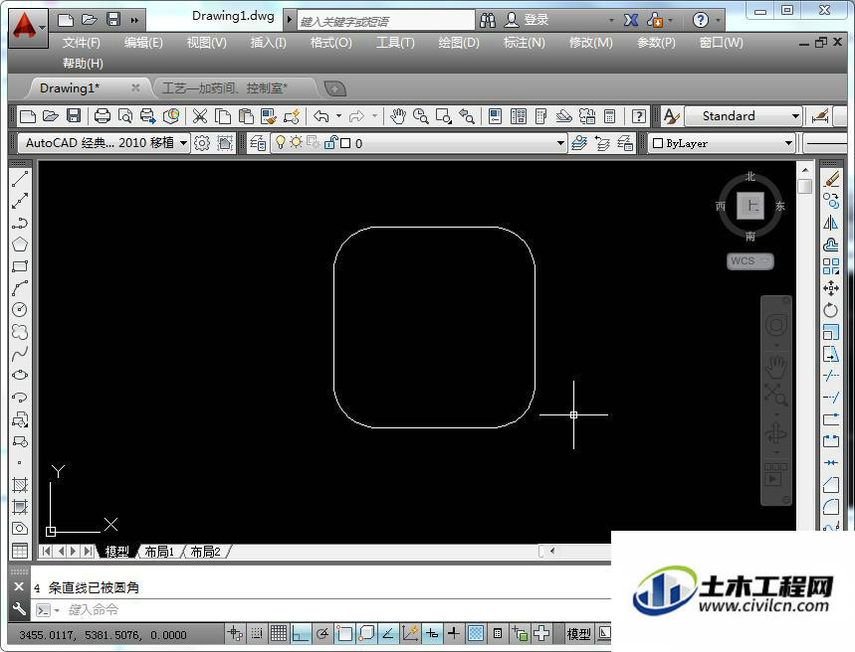Open the Table tool
855x652 pixels.
coord(20,551)
